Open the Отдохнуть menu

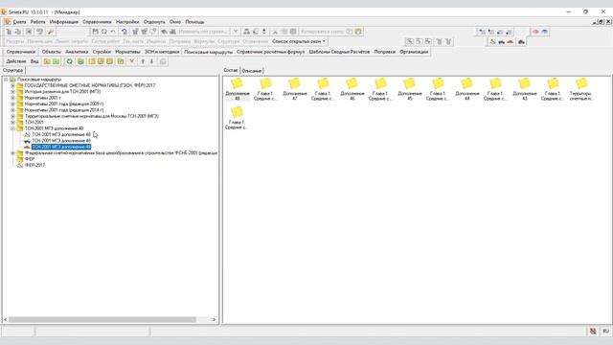tap(154, 22)
